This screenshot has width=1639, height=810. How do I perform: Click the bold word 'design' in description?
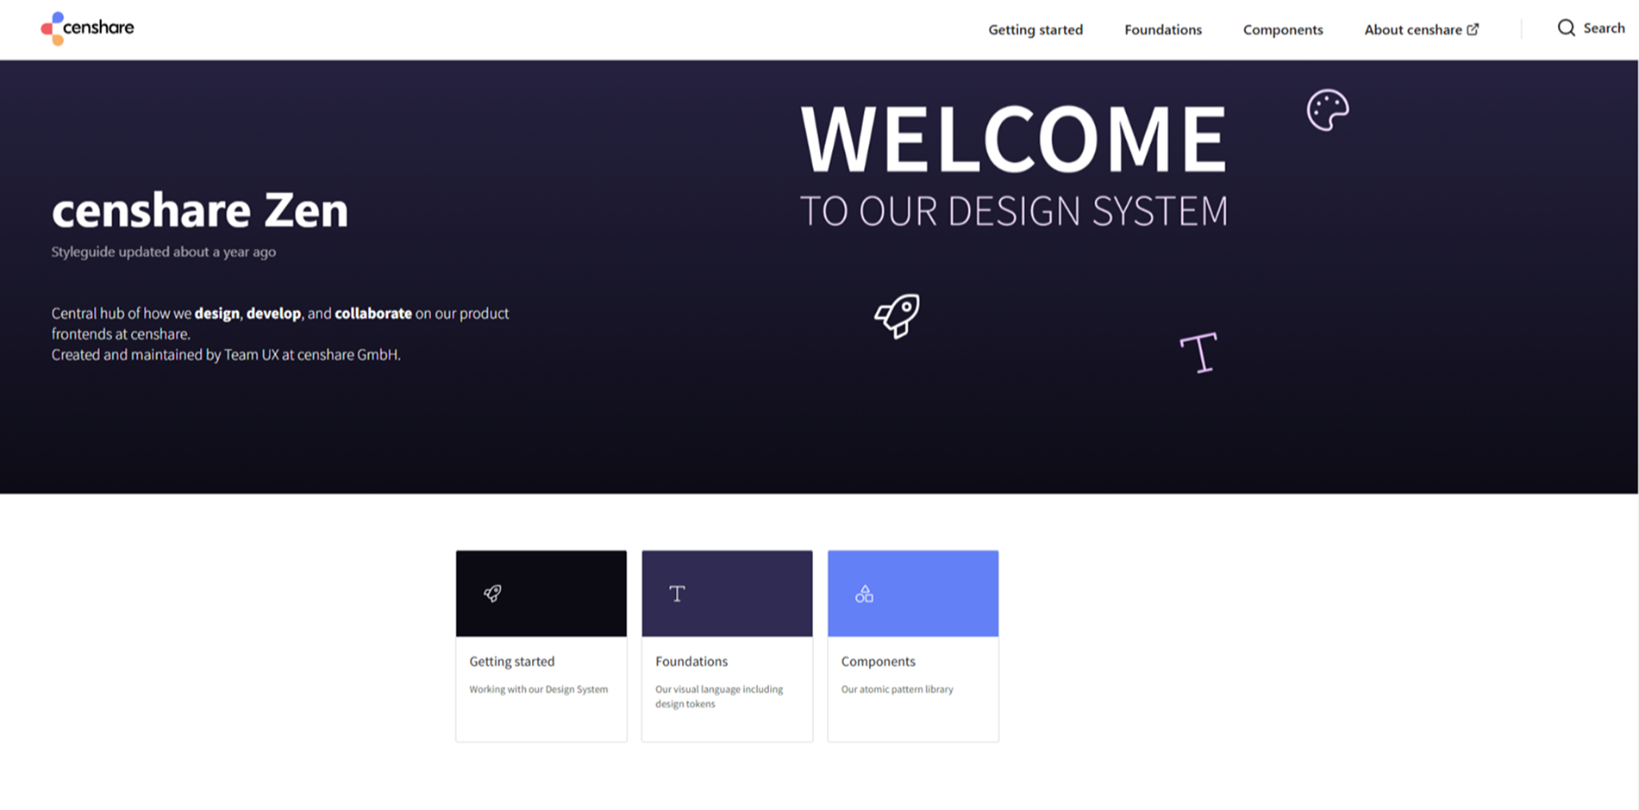(x=216, y=314)
